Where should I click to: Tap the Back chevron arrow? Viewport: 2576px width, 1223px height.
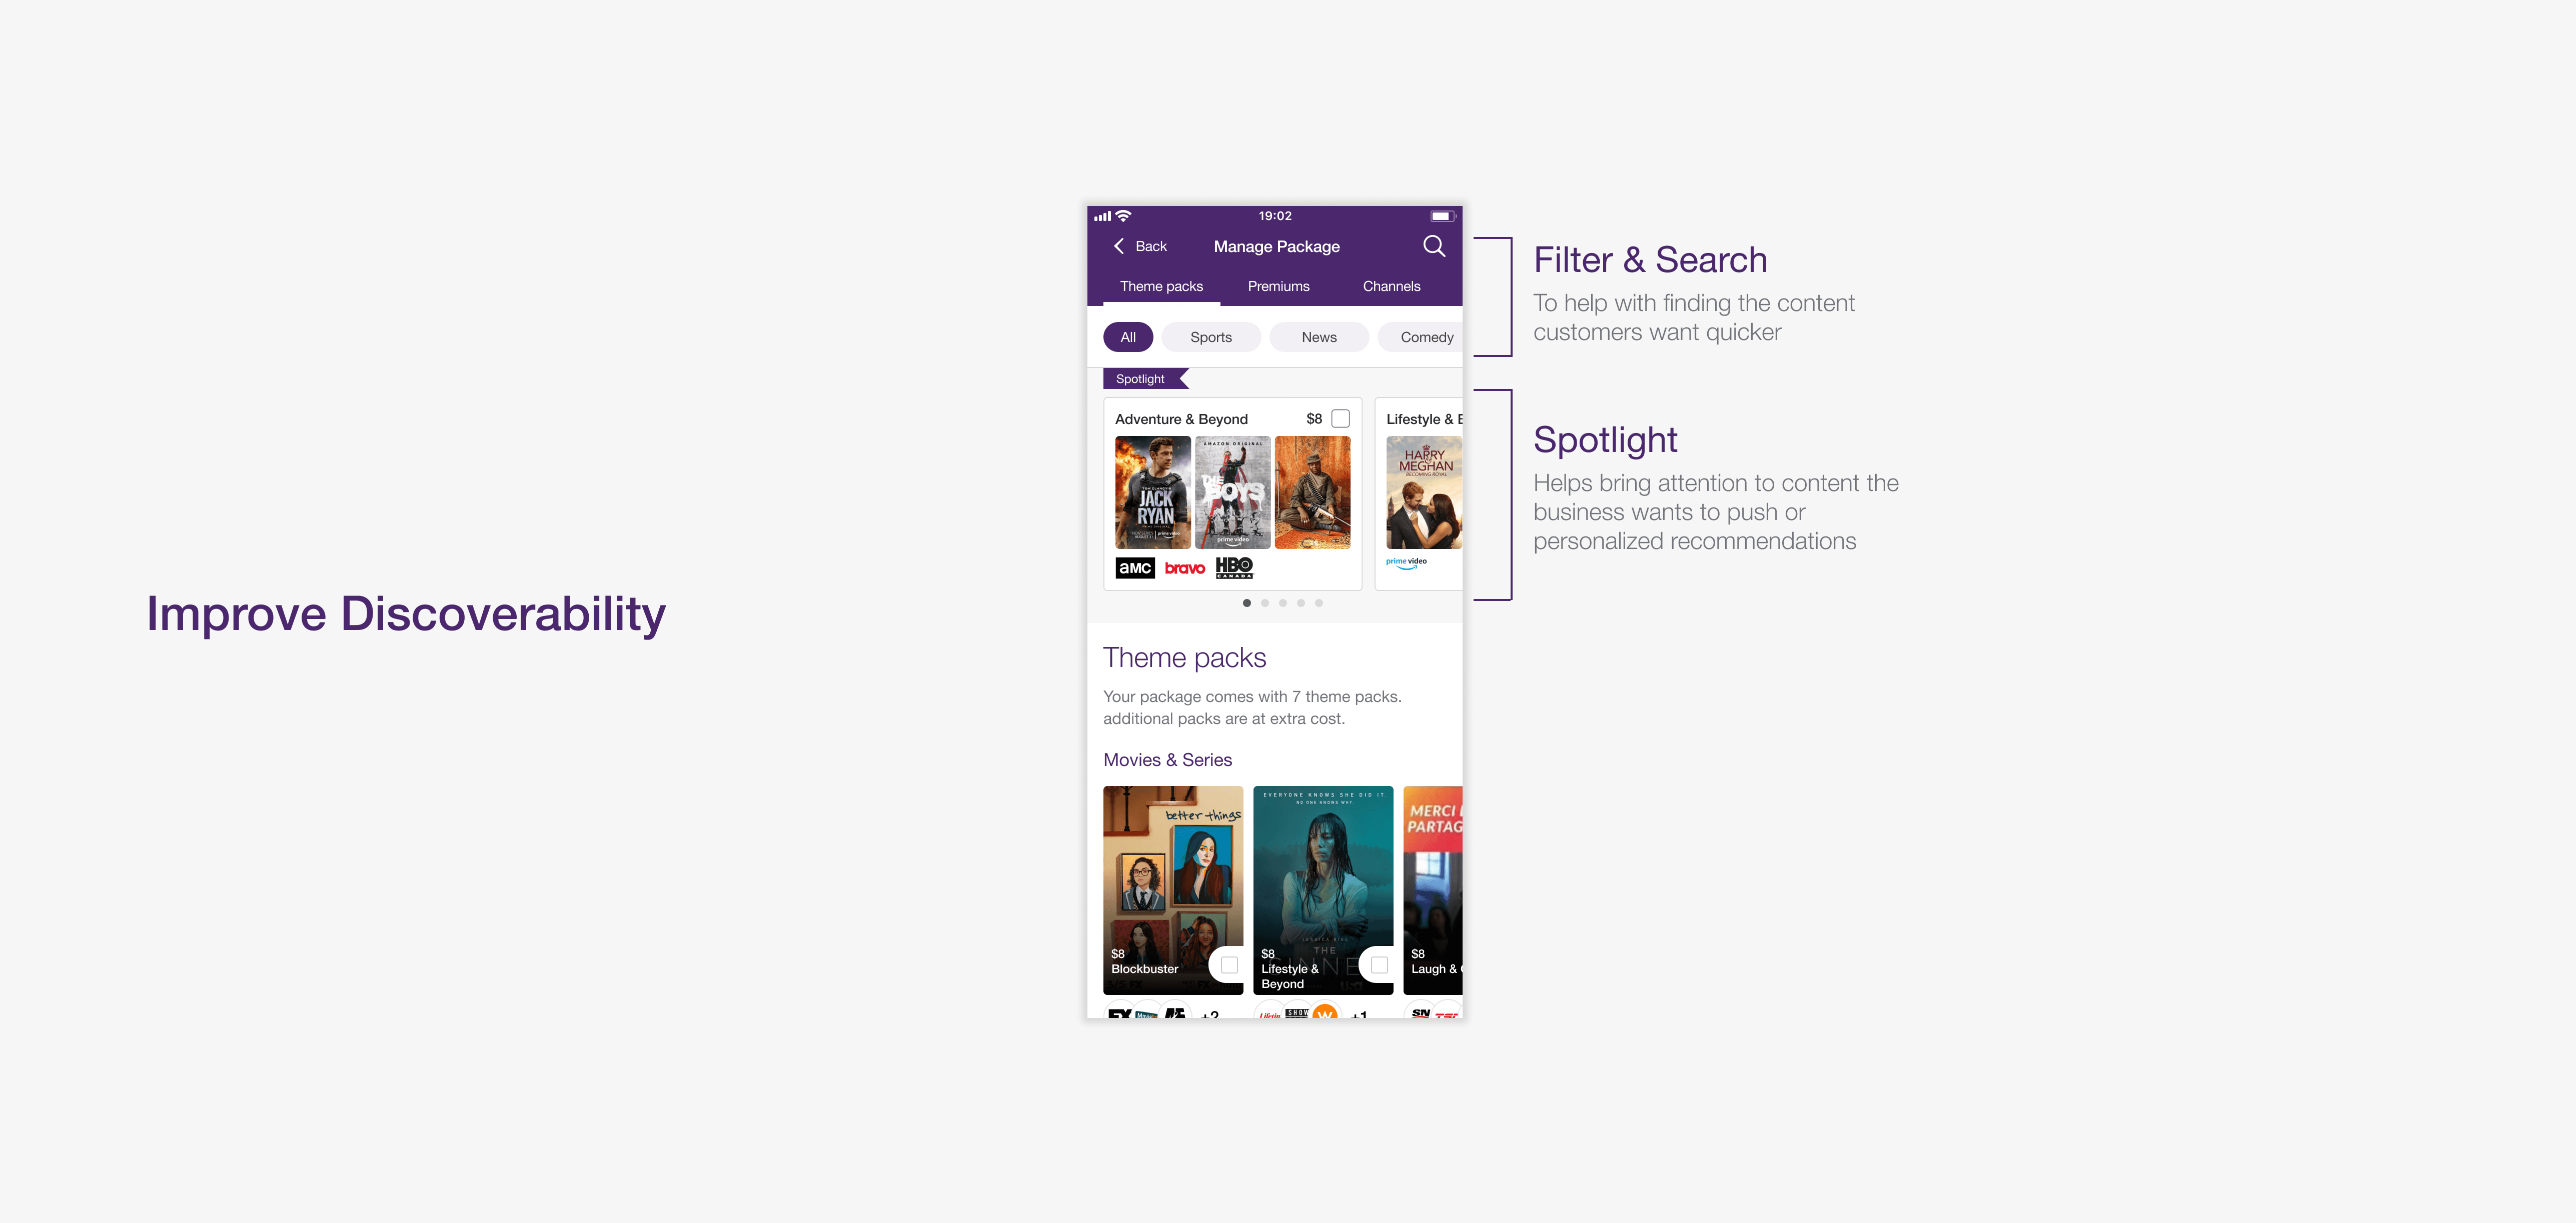[x=1119, y=246]
